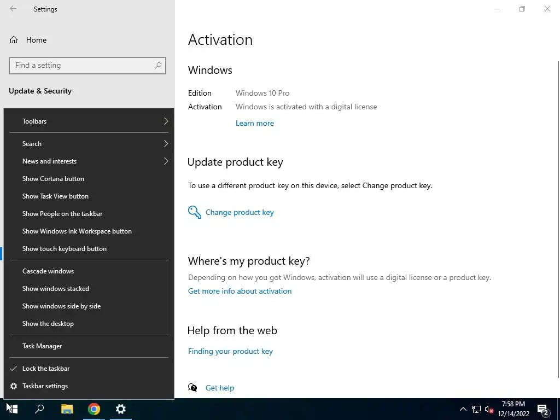Expand the Search submenu

89,144
